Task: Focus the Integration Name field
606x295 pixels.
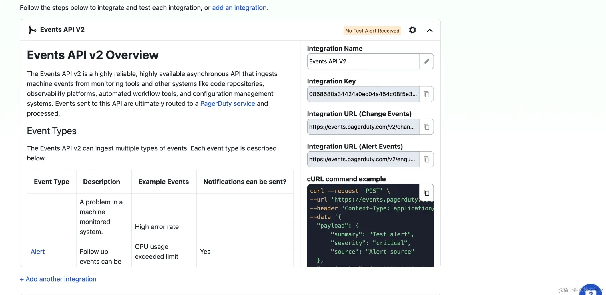Action: 363,61
